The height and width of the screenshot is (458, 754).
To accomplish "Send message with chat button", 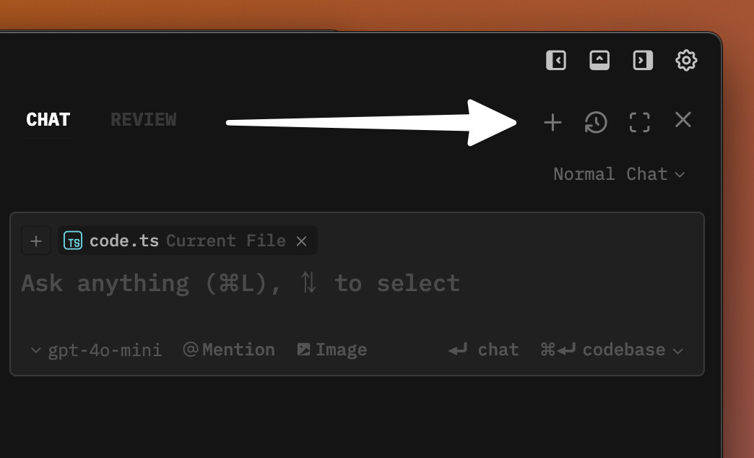I will 483,349.
